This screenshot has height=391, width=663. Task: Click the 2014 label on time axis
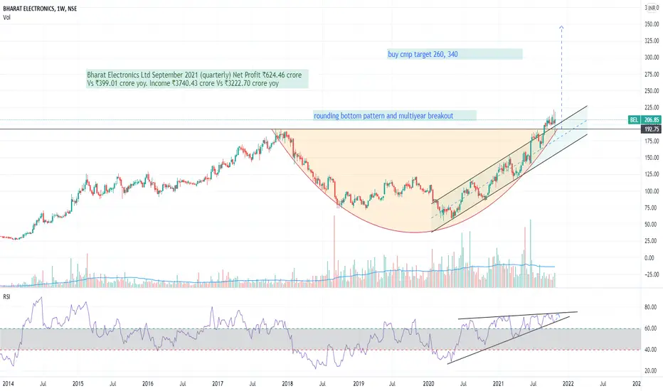tap(8, 384)
